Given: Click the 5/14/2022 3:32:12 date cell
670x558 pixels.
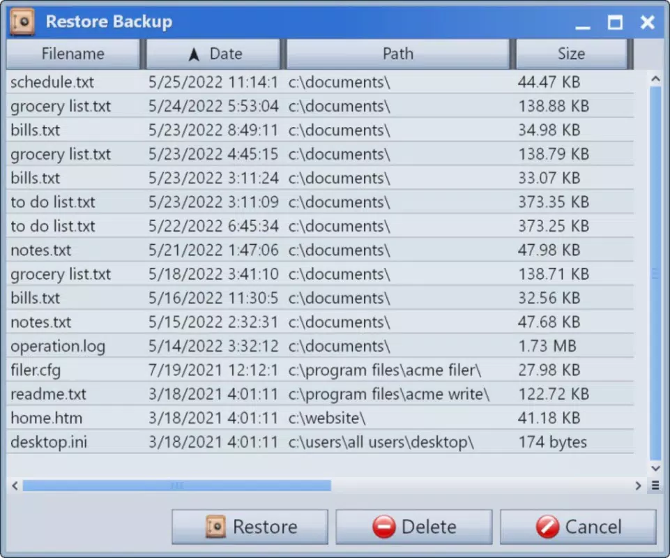Looking at the screenshot, I should point(213,346).
